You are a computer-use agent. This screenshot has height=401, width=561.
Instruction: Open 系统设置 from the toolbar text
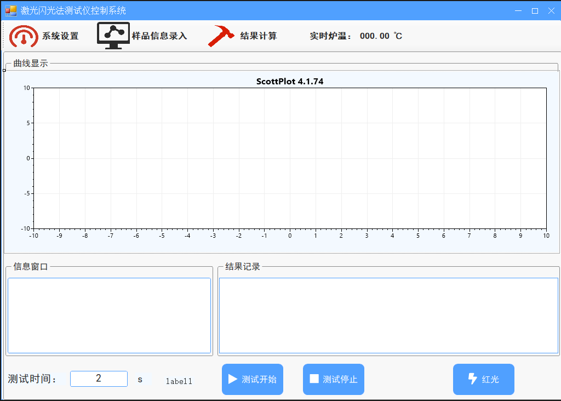coord(60,36)
